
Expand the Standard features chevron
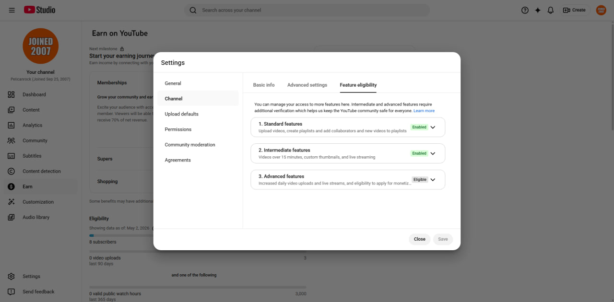tap(433, 128)
